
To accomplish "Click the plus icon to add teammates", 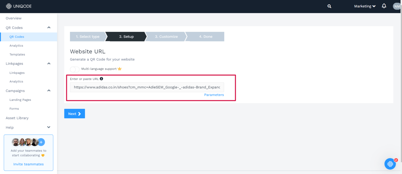I will coord(41,142).
